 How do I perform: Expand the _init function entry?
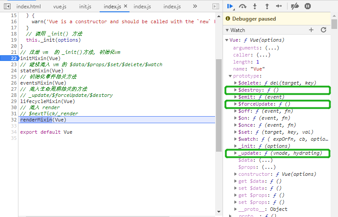[x=236, y=146]
